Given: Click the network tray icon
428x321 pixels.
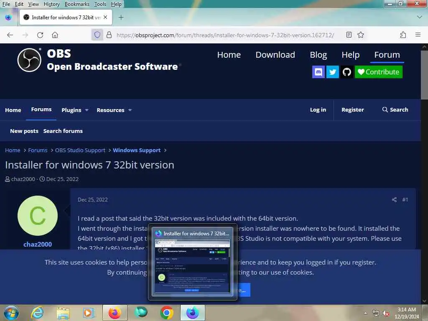Looking at the screenshot, I should 376,313.
